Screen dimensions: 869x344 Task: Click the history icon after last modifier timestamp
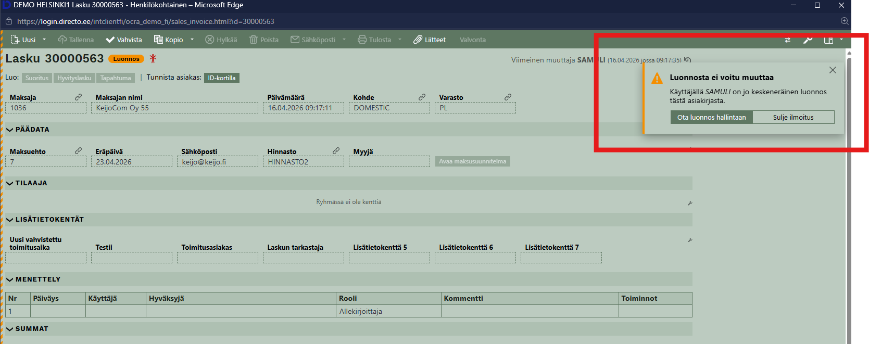pyautogui.click(x=687, y=60)
